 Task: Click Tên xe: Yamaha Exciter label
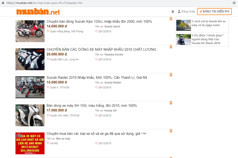[109, 55]
